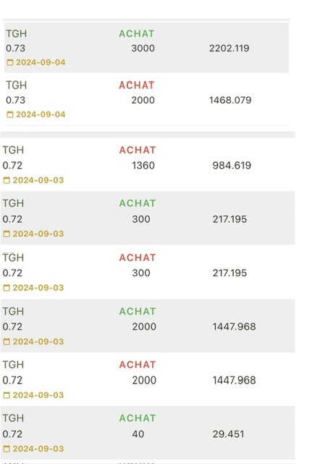Click the calendar icon beside the 2202.119 row date
The width and height of the screenshot is (312, 464).
tap(10, 62)
